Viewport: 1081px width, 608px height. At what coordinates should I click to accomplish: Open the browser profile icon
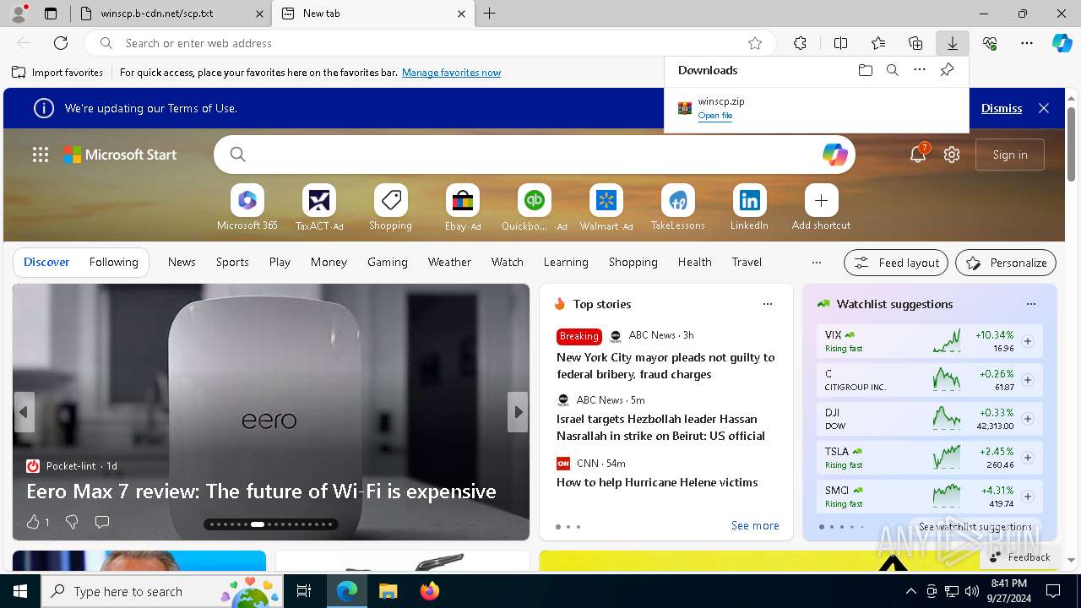point(18,14)
